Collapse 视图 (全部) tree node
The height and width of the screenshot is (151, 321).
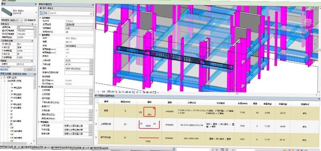pos(2,78)
